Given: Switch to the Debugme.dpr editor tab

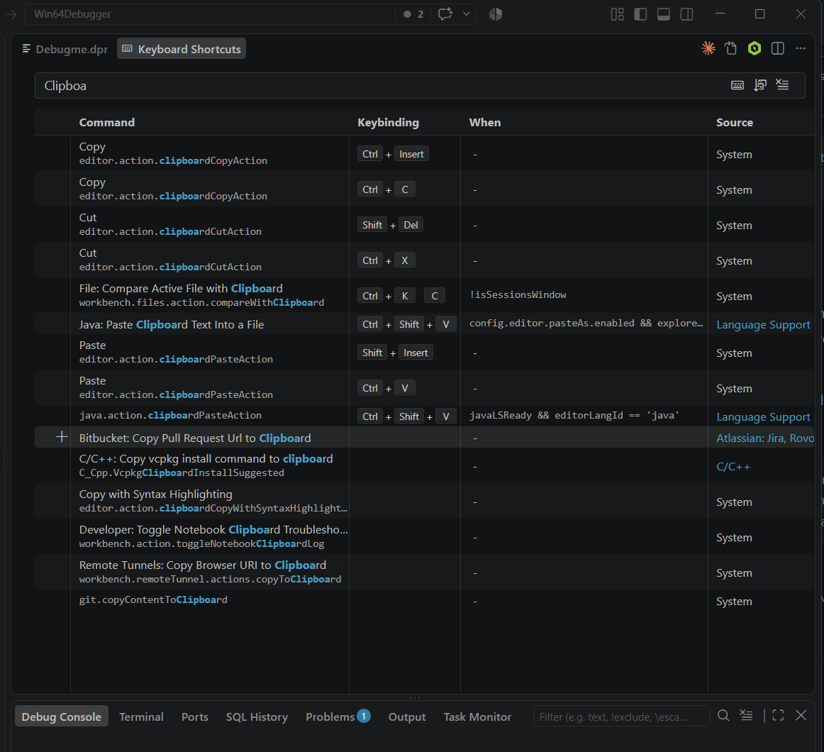Looking at the screenshot, I should [65, 49].
